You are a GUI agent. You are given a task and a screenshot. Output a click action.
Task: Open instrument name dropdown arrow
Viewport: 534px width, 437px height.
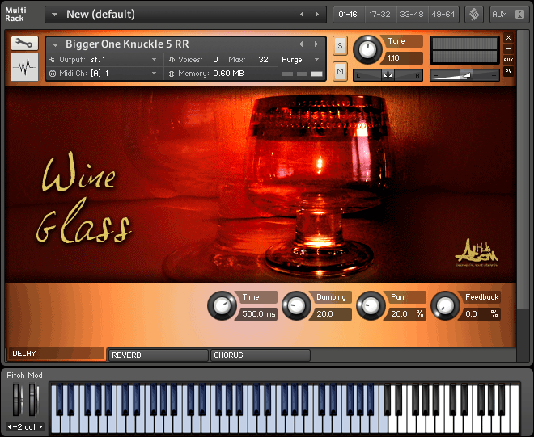[56, 44]
